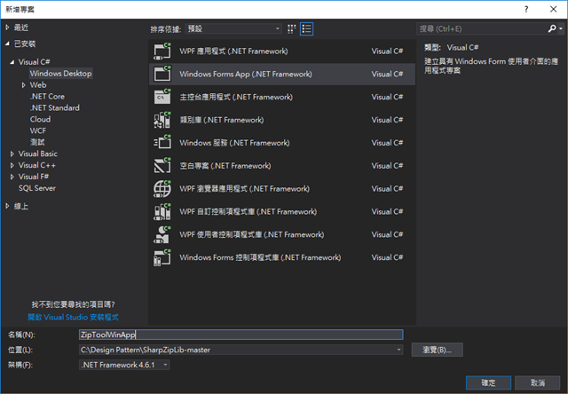Click the 瀏覽(B)... browse button
Screen dimensions: 568x394
coord(437,350)
